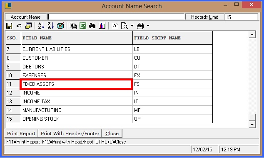
Task: Click the Records Limit label
Action: (204, 17)
